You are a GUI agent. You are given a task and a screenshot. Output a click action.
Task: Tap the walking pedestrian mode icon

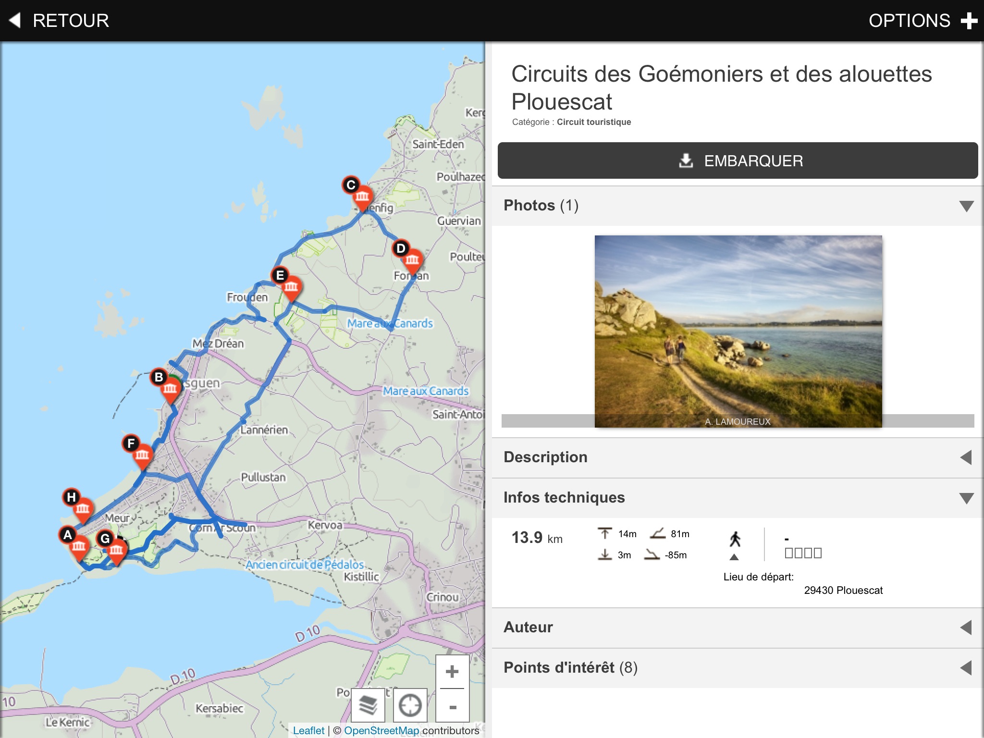coord(735,539)
